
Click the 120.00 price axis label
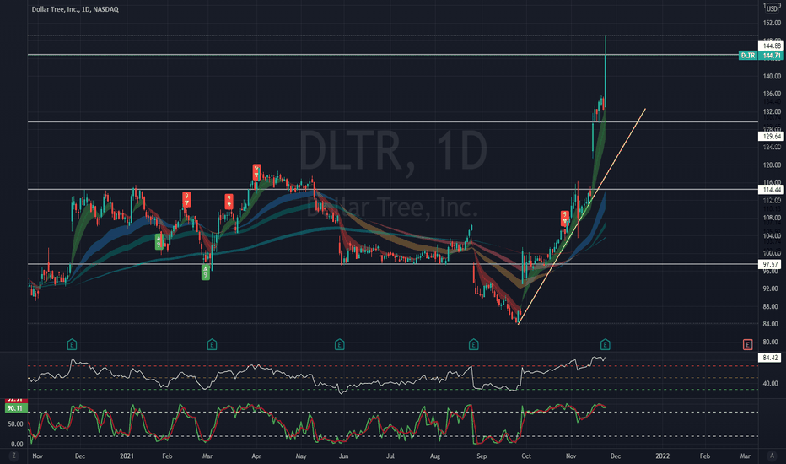pos(772,165)
